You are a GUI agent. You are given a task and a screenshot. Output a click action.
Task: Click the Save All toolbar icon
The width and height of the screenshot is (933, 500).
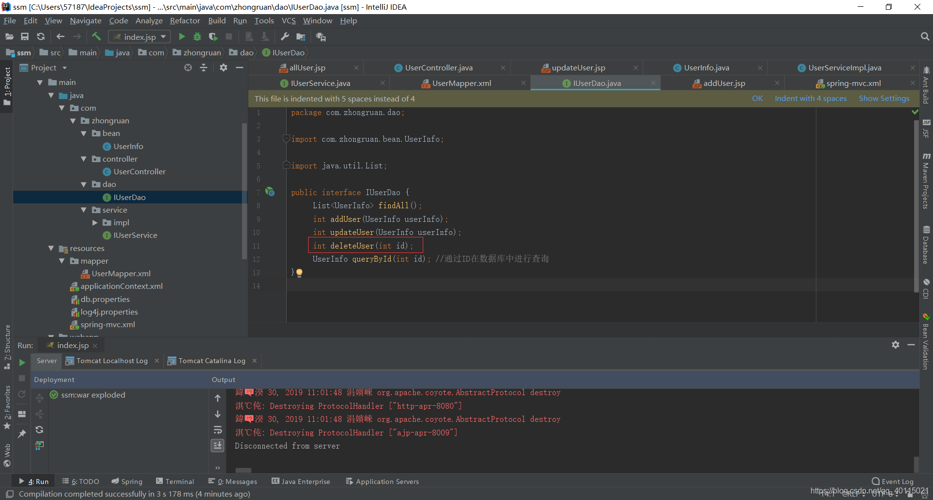pos(25,36)
